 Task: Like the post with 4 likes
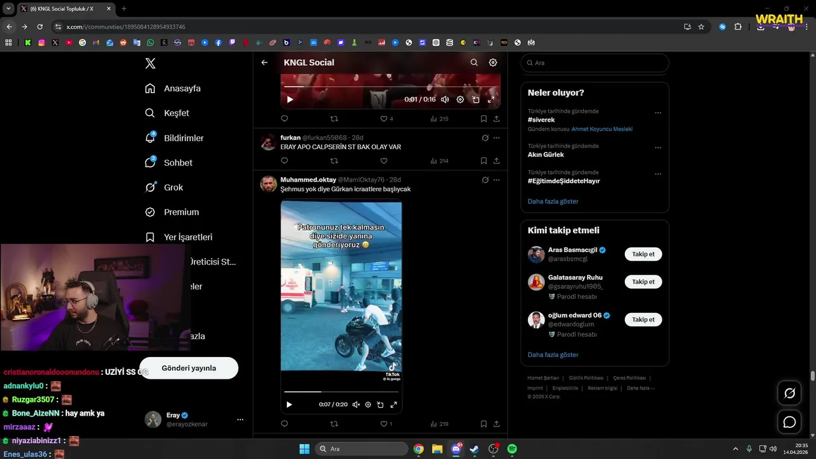[386, 119]
